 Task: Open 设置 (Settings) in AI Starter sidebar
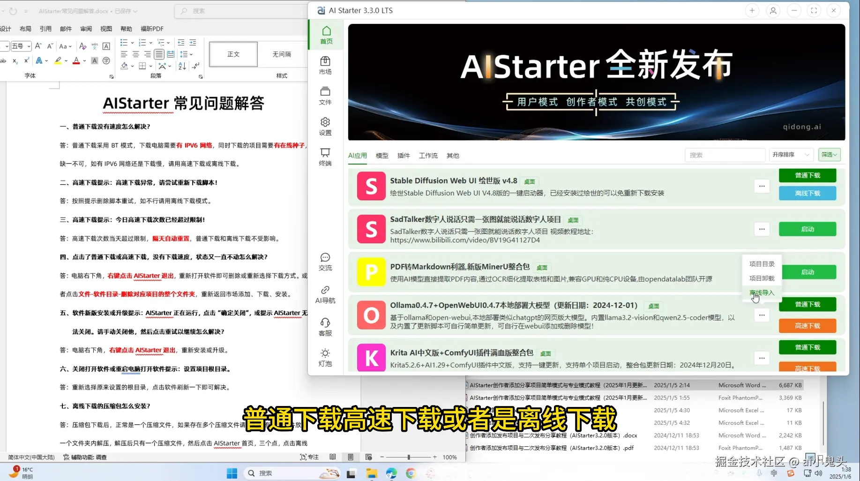[x=325, y=126]
